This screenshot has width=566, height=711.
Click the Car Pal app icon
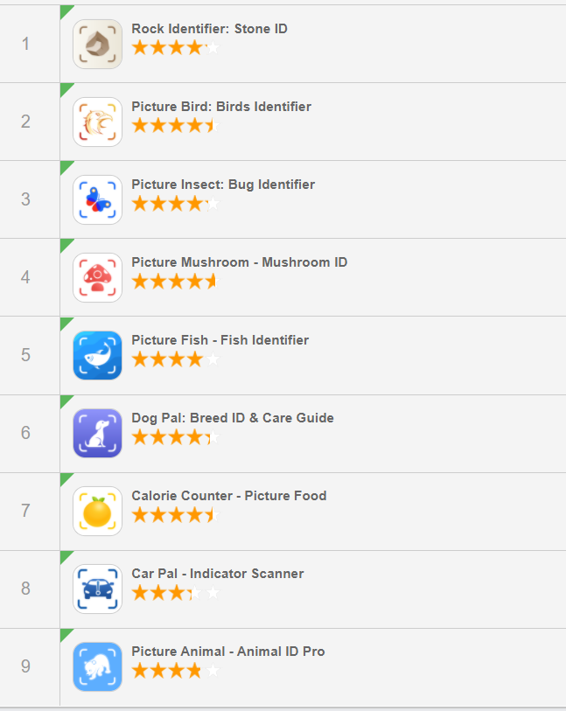point(97,589)
